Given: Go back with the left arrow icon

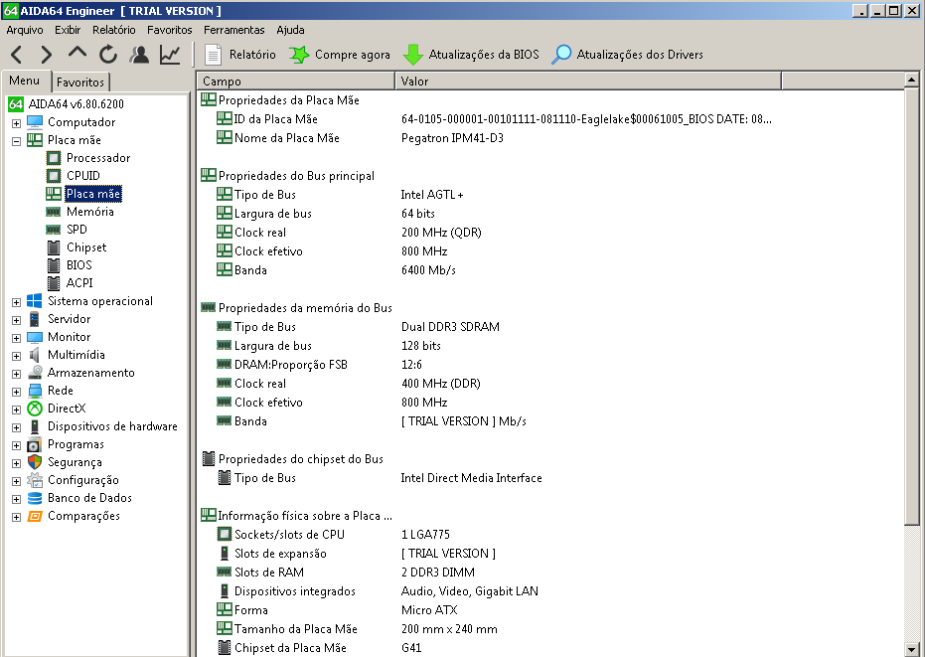Looking at the screenshot, I should point(17,55).
